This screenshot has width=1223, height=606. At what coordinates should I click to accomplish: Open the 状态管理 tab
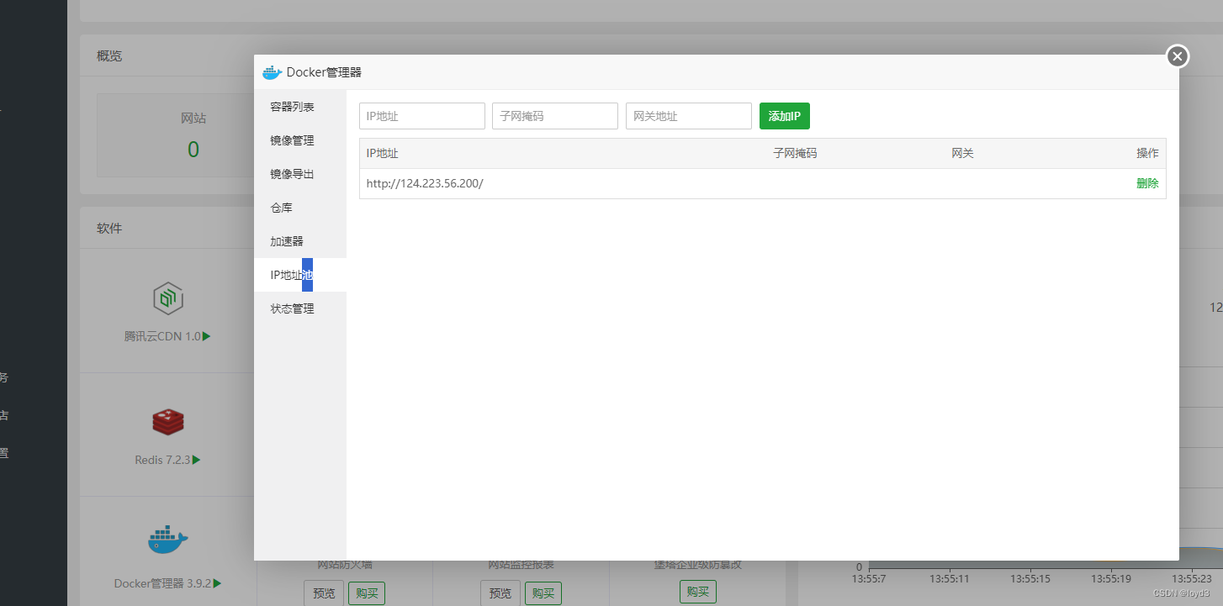pos(300,308)
